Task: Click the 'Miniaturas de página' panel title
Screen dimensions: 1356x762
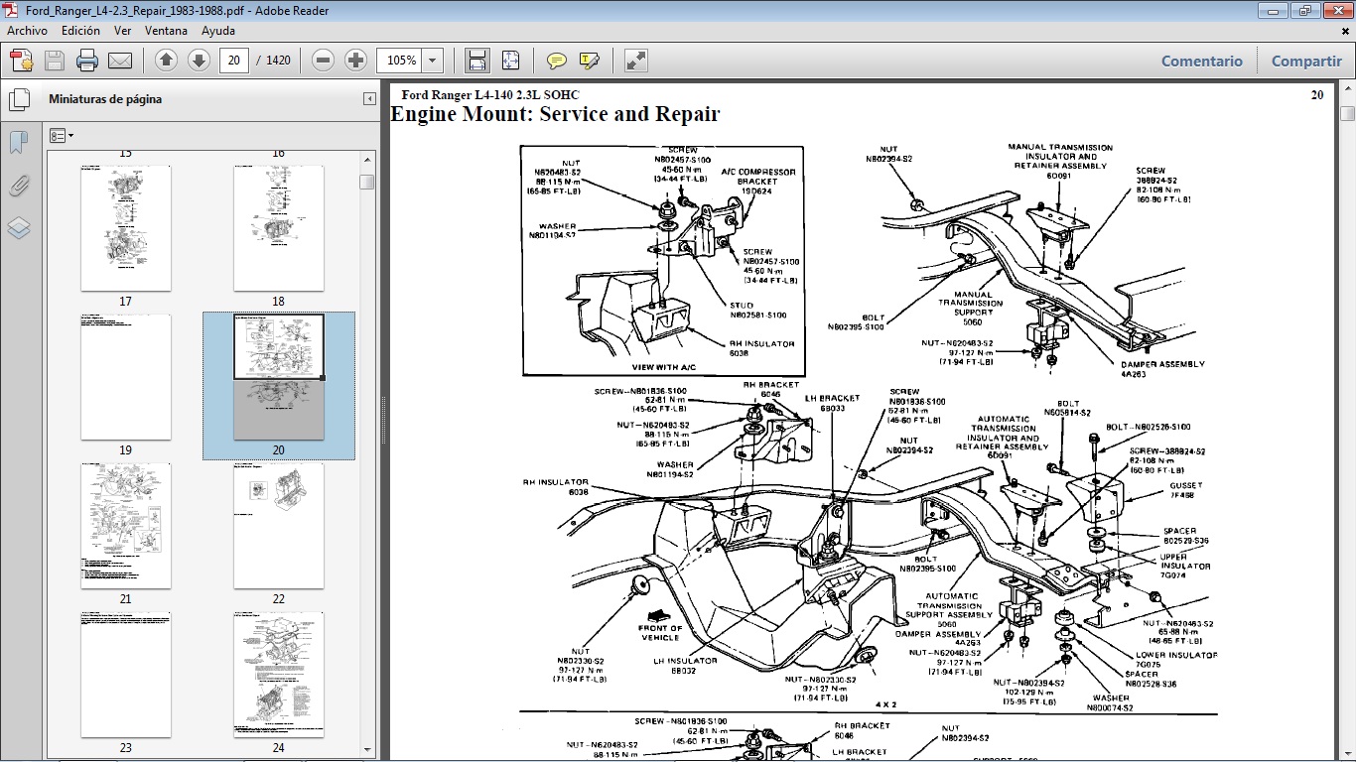Action: (105, 99)
